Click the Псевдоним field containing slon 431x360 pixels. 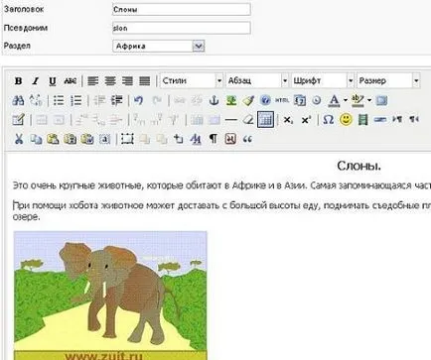[x=182, y=28]
